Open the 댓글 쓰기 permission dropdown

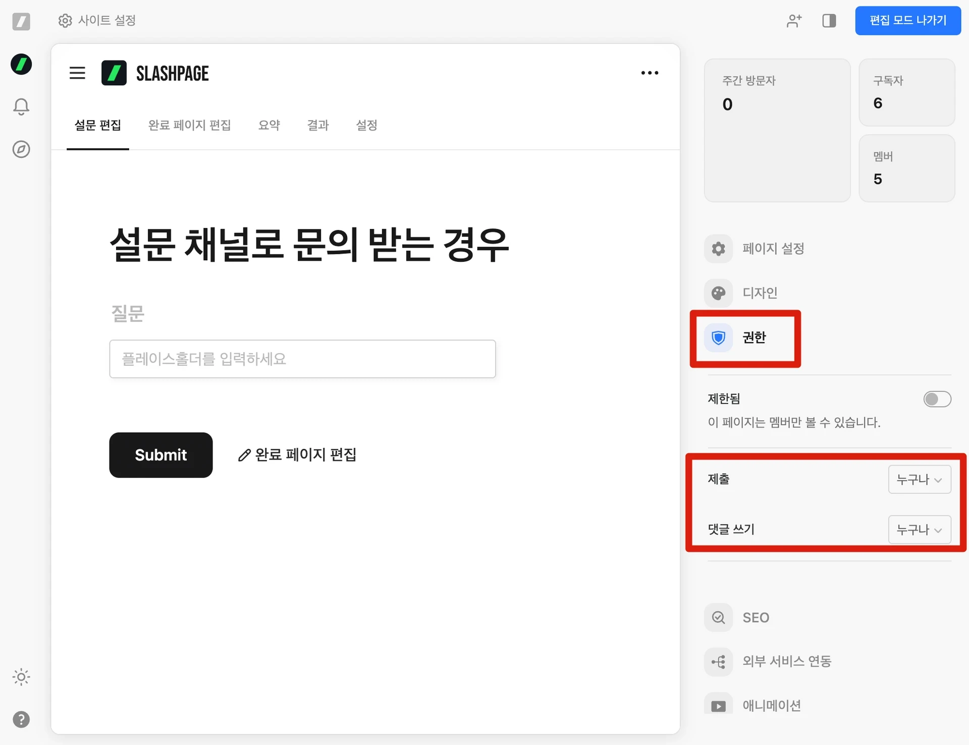919,530
